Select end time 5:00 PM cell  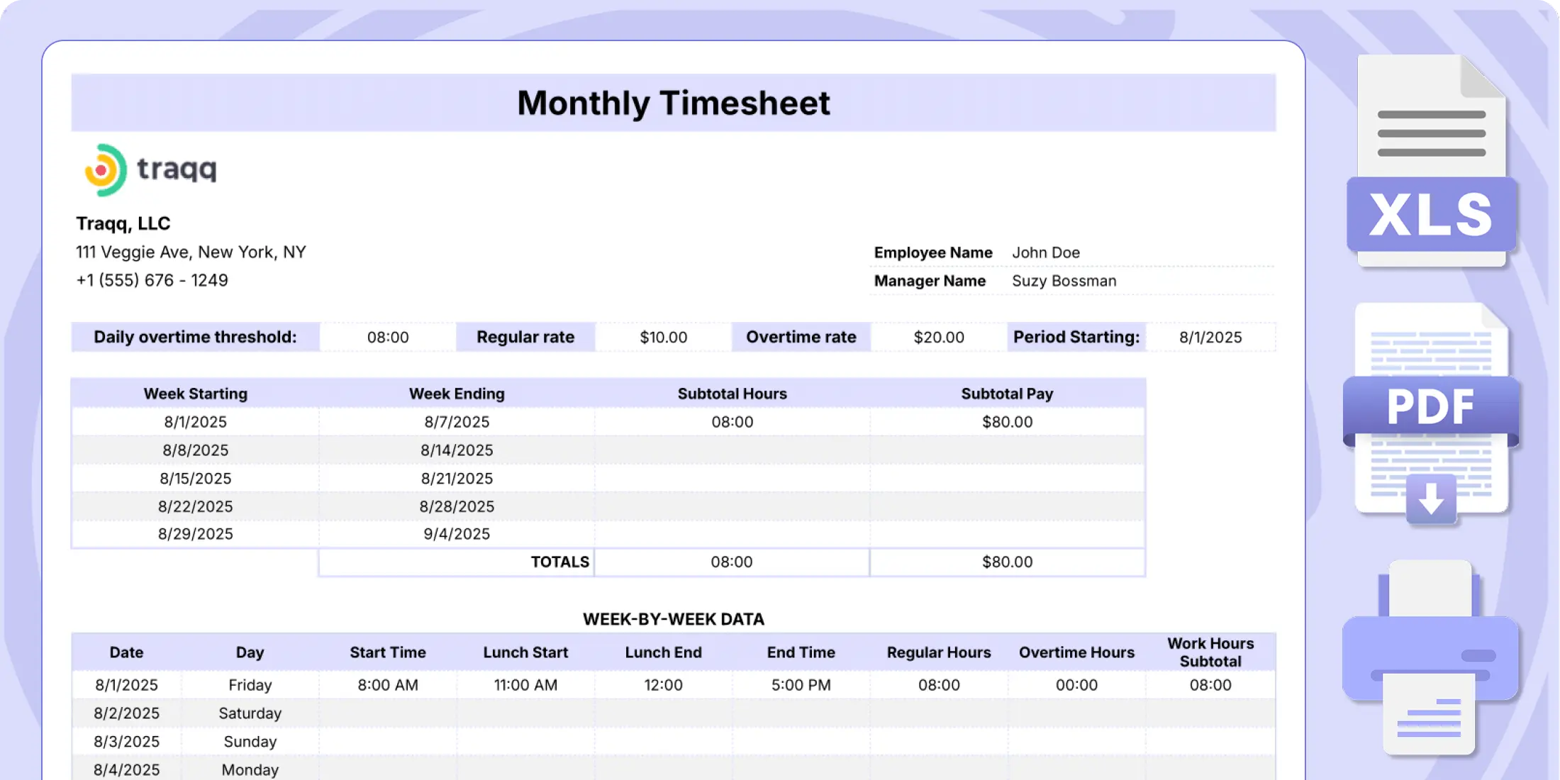click(801, 685)
